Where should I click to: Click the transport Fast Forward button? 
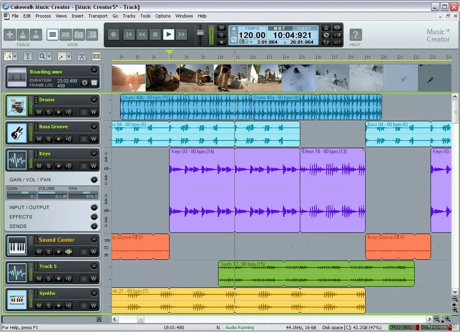(x=182, y=35)
